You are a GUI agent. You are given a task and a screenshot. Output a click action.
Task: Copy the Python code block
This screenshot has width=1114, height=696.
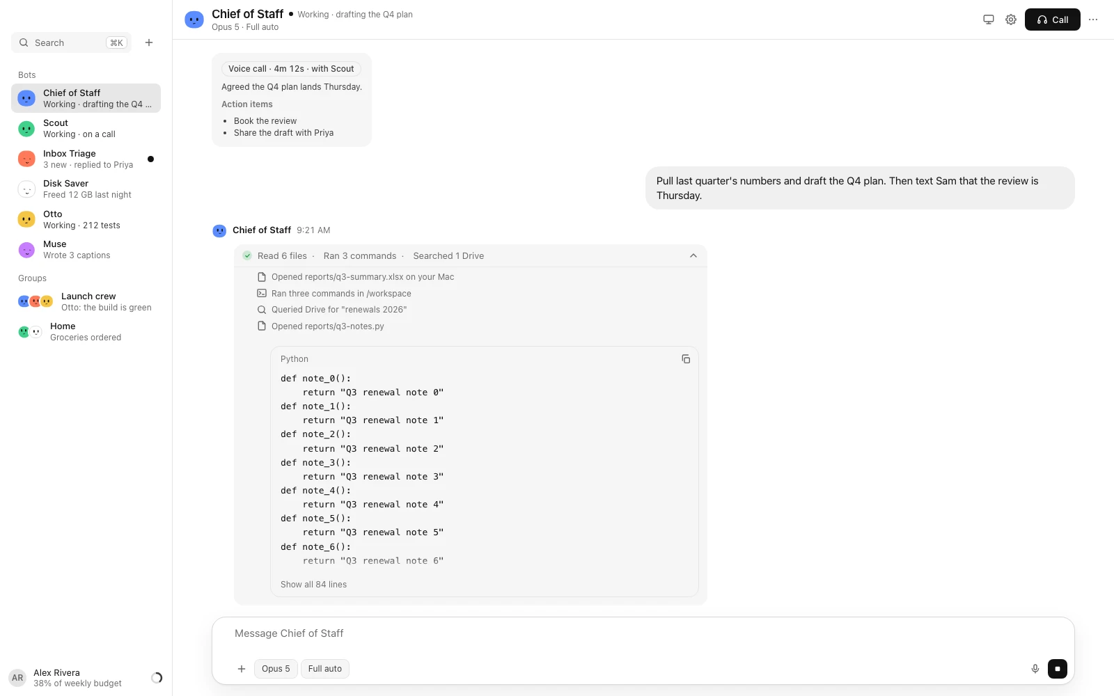pos(686,359)
